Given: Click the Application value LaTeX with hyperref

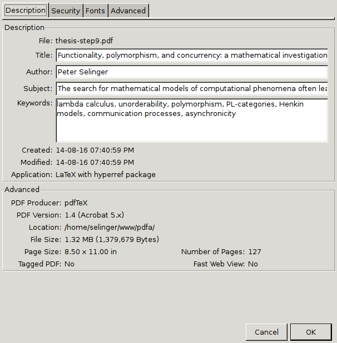Looking at the screenshot, I should pyautogui.click(x=106, y=175).
